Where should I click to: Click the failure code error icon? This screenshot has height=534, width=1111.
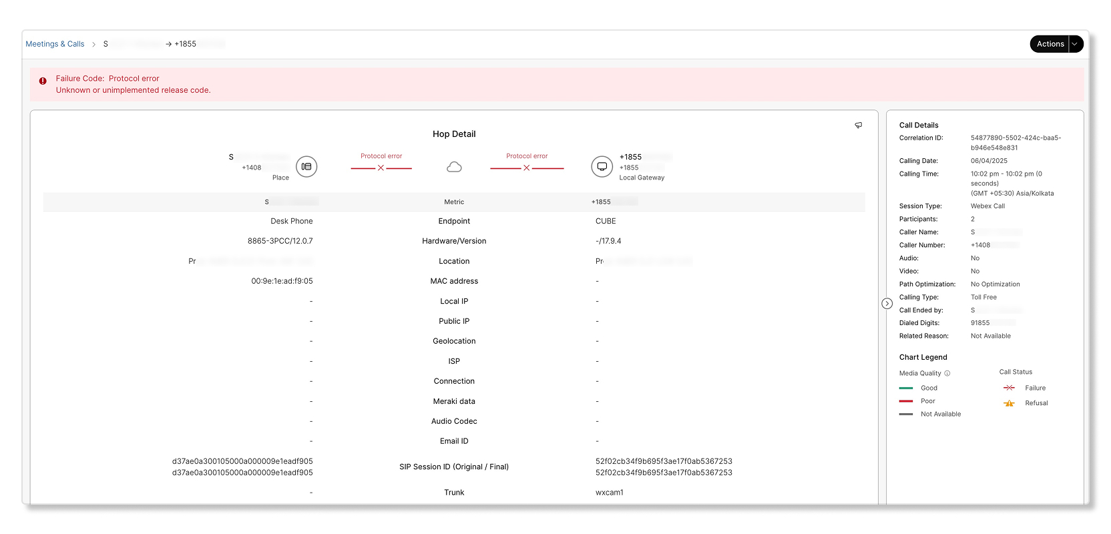click(43, 81)
